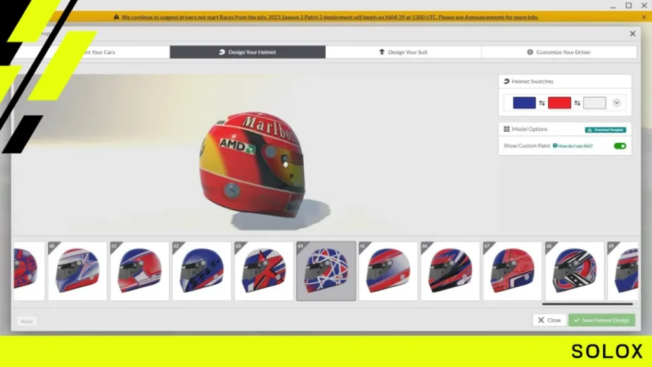652x367 pixels.
Task: Choose helmet pattern thumbnail 68
Action: [x=575, y=271]
